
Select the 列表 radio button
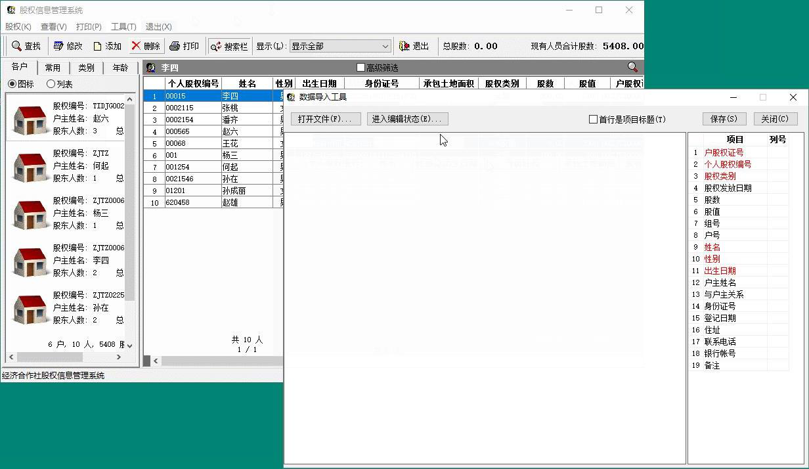[x=60, y=84]
